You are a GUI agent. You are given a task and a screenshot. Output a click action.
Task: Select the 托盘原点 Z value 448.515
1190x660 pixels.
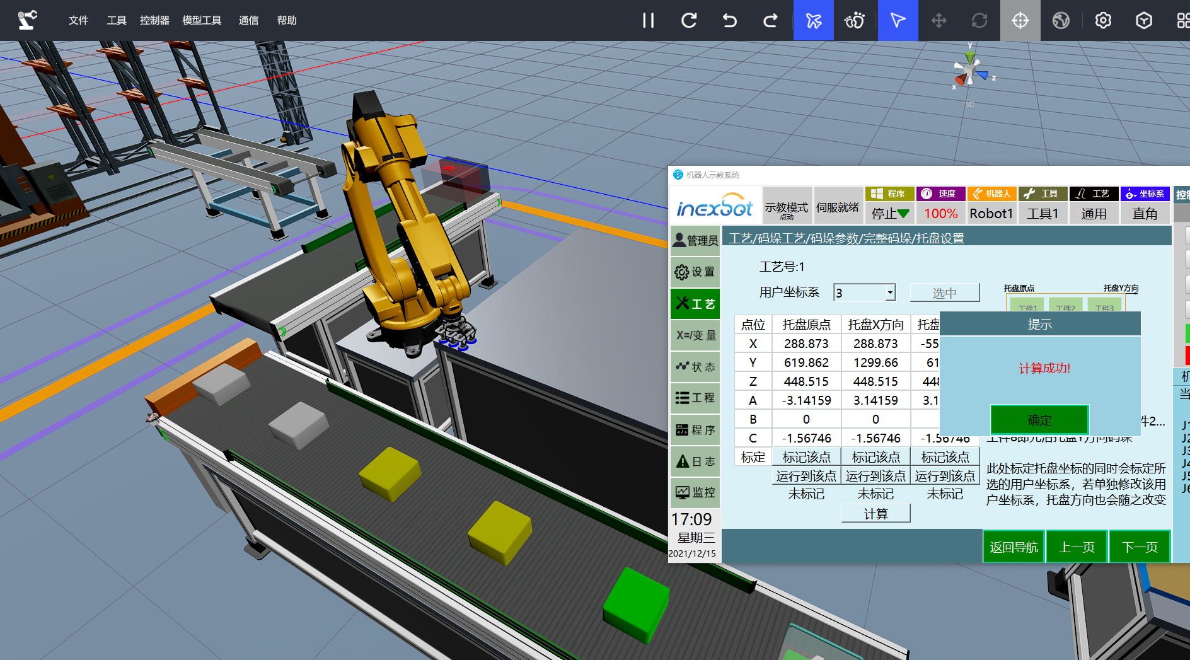[807, 381]
